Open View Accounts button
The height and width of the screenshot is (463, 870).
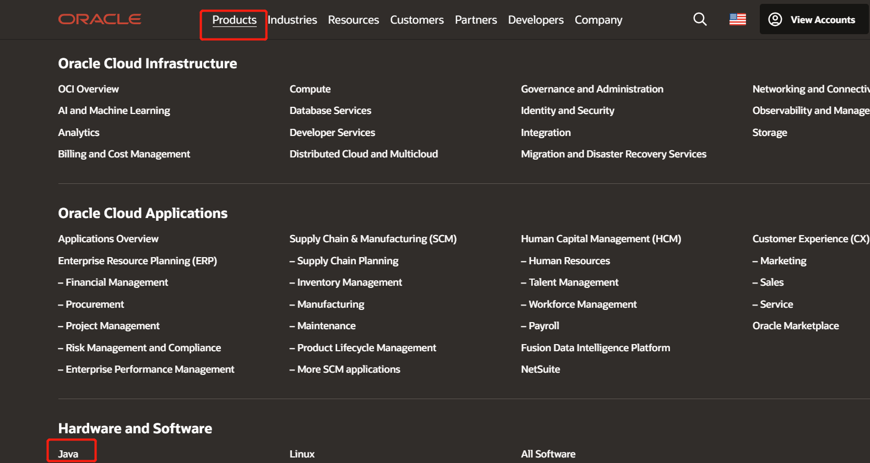pyautogui.click(x=814, y=19)
